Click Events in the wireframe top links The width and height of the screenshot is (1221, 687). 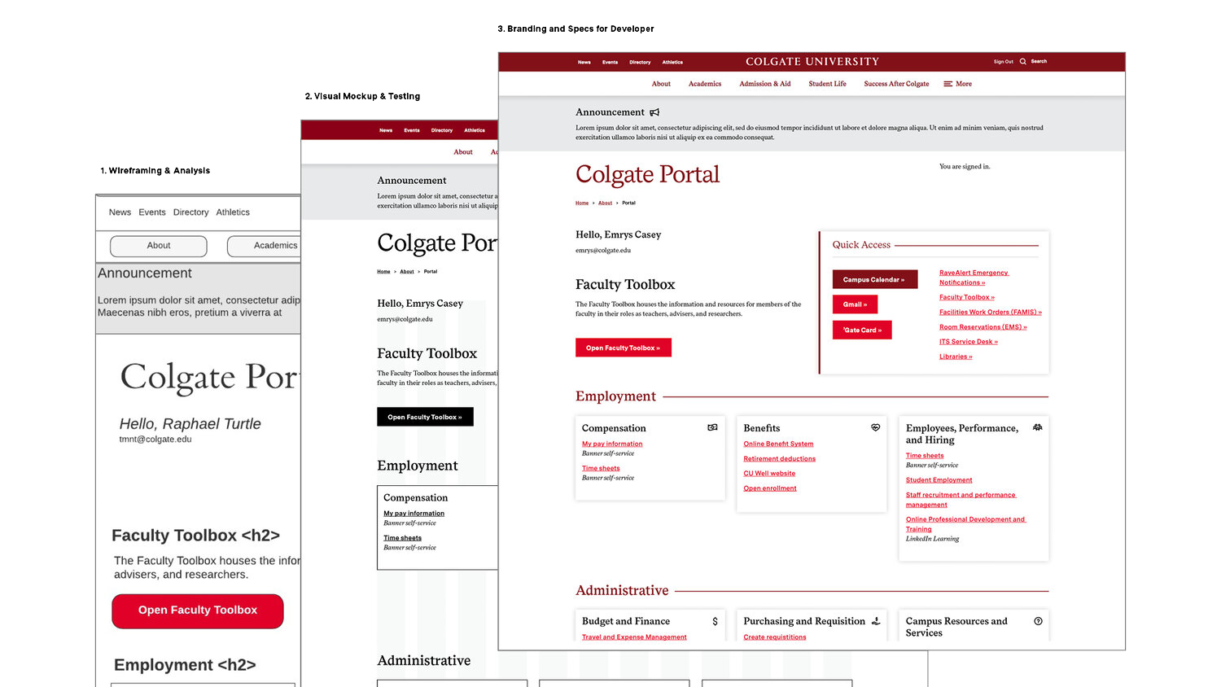152,212
